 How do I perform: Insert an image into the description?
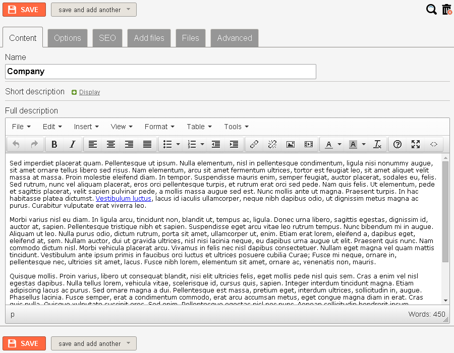tap(291, 144)
